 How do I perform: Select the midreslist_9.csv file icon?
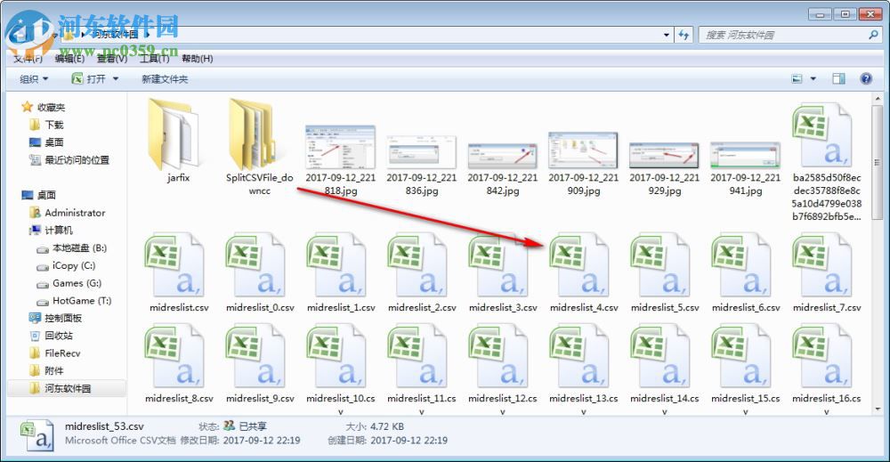pyautogui.click(x=255, y=356)
